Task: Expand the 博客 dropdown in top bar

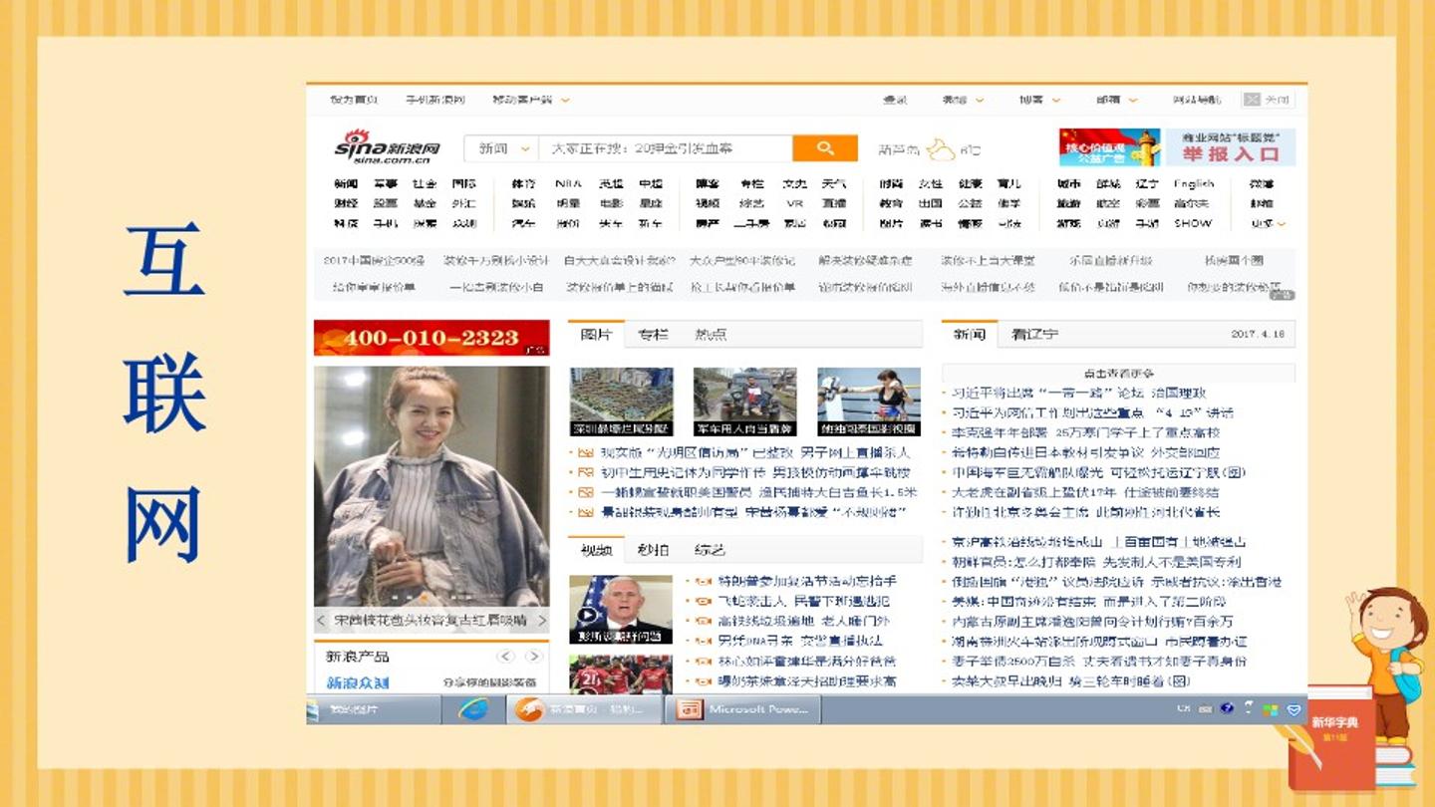Action: point(1039,100)
